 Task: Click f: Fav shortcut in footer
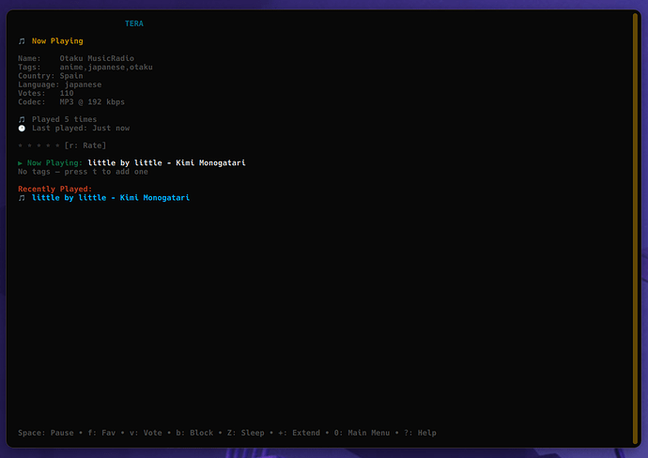(101, 433)
